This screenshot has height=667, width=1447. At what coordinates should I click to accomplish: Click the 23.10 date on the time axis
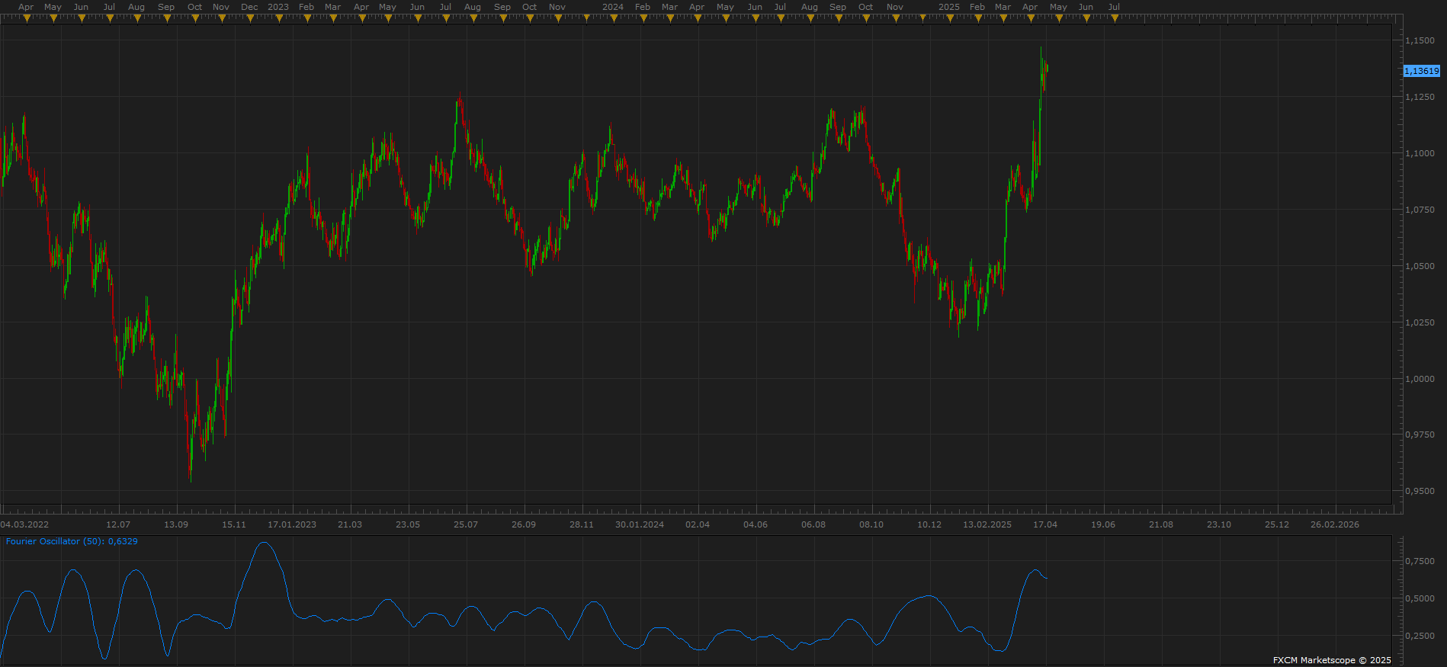pos(1219,524)
